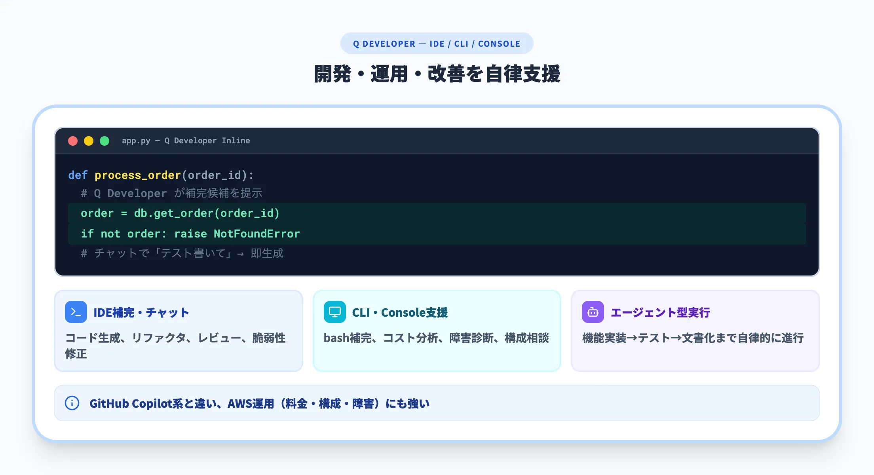Select the app.py window title tab
The image size is (874, 475).
[x=186, y=141]
